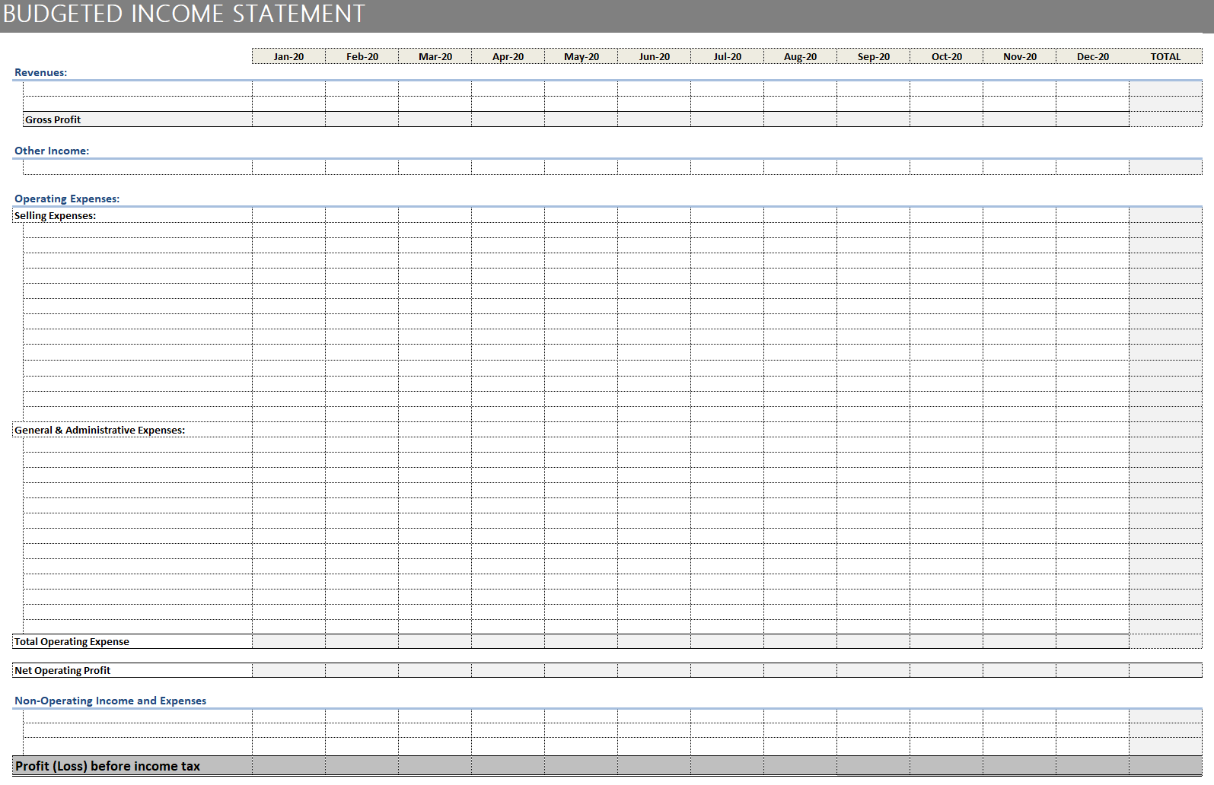The height and width of the screenshot is (785, 1214).
Task: Click Total Operating Expense cell under Oct-20
Action: pyautogui.click(x=946, y=641)
